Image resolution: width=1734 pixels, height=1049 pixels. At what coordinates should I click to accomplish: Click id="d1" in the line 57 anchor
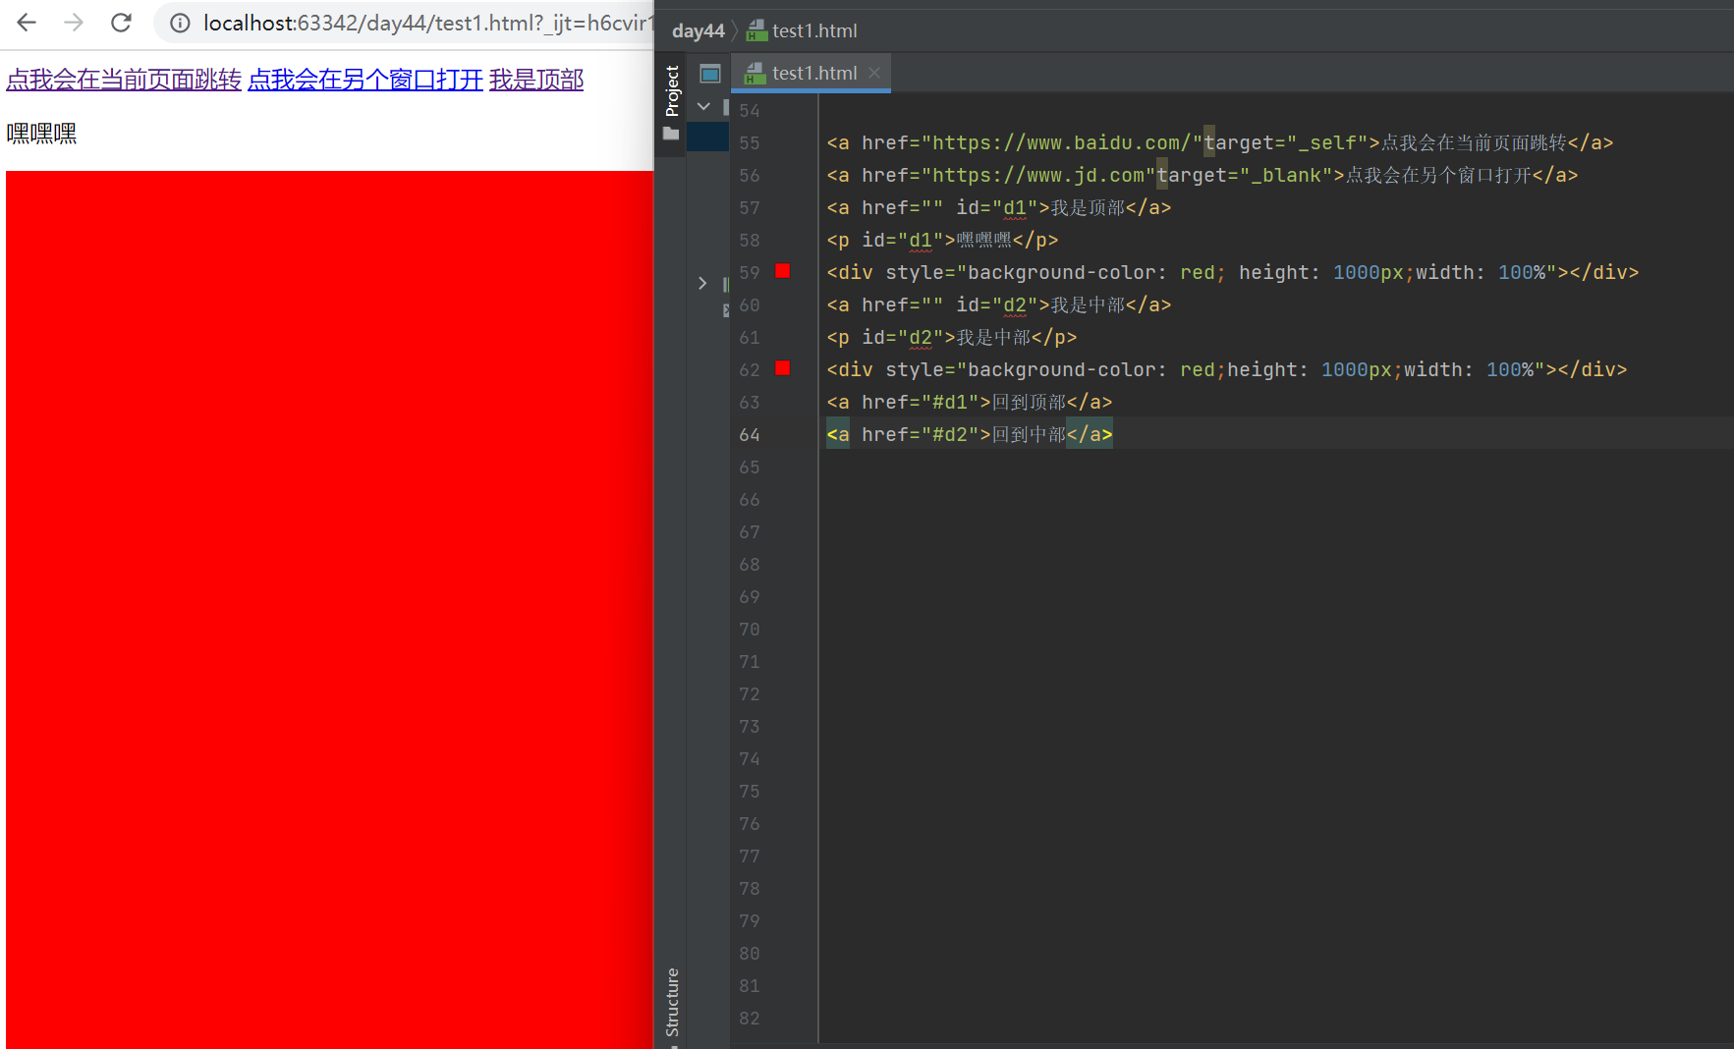tap(997, 207)
